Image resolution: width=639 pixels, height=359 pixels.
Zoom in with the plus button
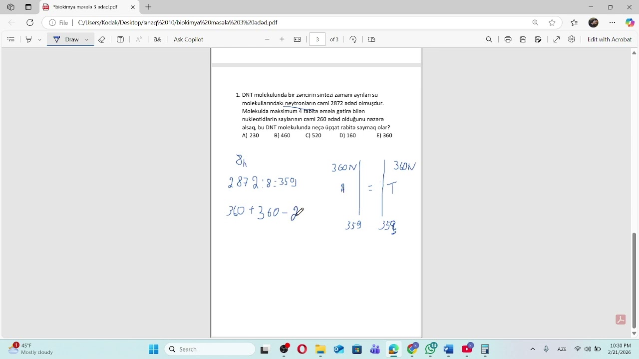282,39
